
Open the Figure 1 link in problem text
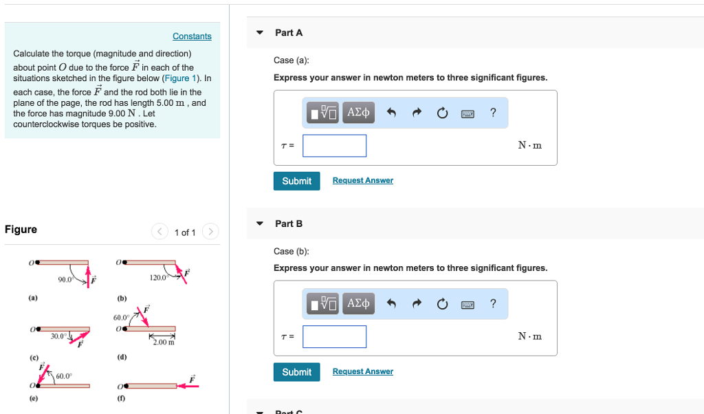[x=181, y=79]
